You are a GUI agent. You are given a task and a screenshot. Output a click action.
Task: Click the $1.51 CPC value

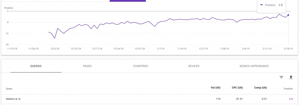coord(239,99)
